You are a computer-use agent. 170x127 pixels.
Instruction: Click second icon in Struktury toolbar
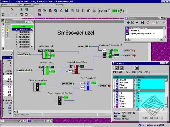[122, 68]
